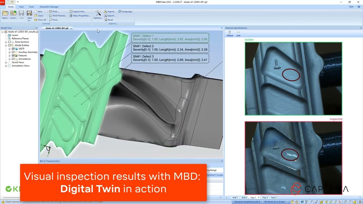Close the blade-d1-22803-001.qif document tab
This screenshot has width=363, height=204.
click(71, 28)
